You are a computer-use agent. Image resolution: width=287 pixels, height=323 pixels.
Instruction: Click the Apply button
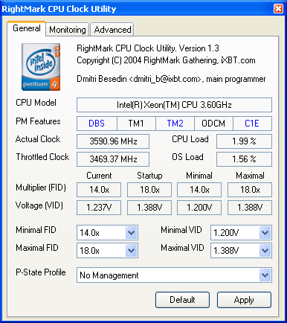(x=244, y=300)
